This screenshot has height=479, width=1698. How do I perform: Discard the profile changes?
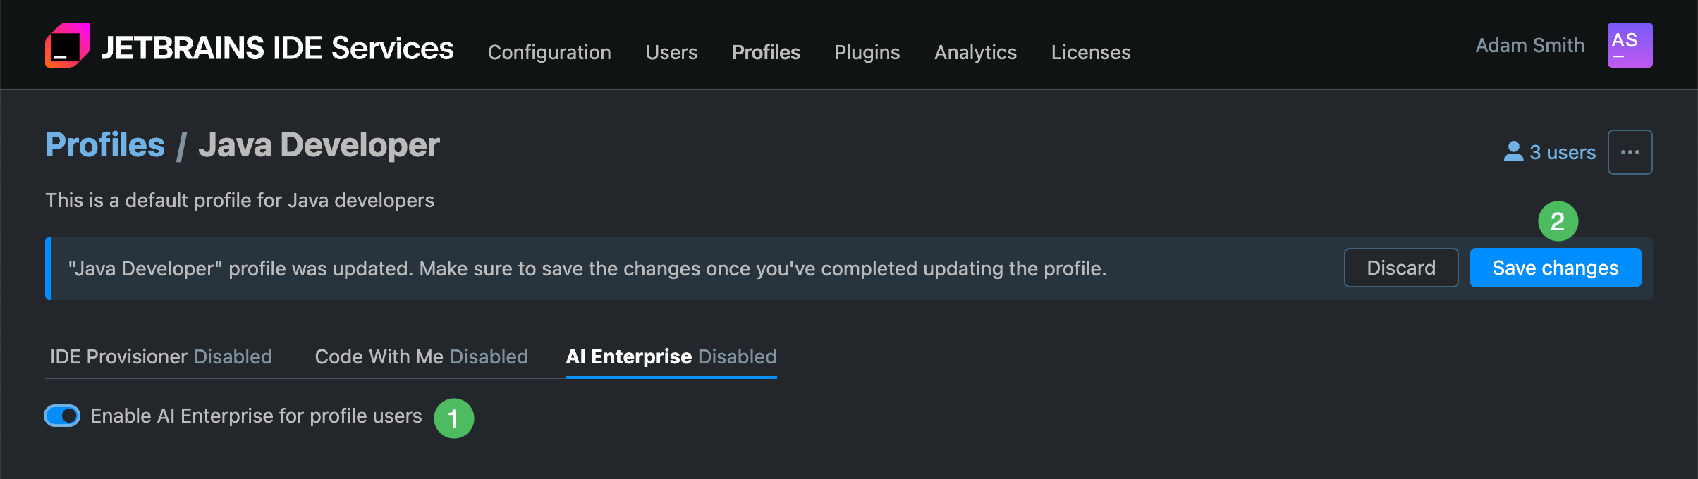click(x=1400, y=268)
